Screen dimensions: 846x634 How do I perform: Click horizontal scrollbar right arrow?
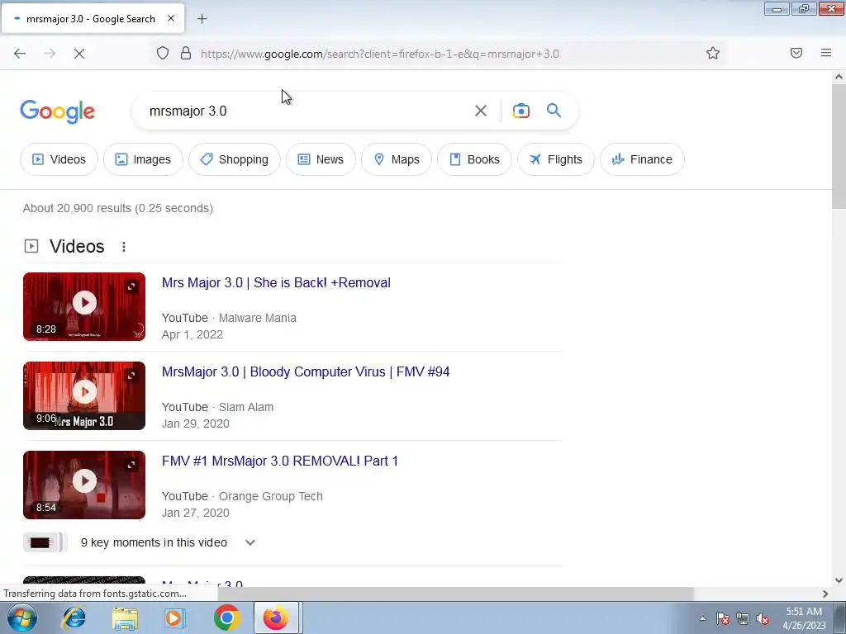point(825,594)
